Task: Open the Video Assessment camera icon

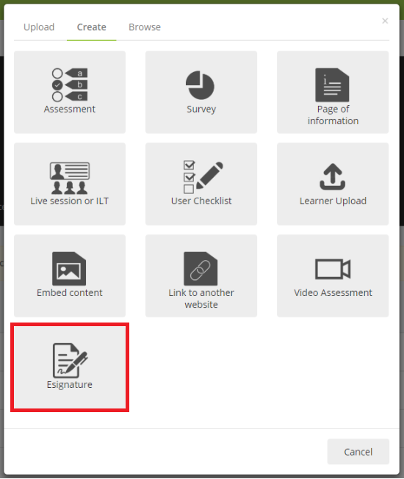Action: pyautogui.click(x=333, y=269)
